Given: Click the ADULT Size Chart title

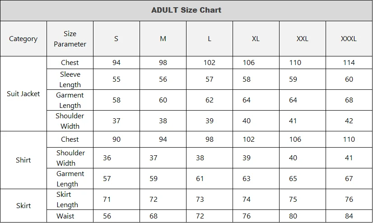Looking at the screenshot, I should 186,10.
